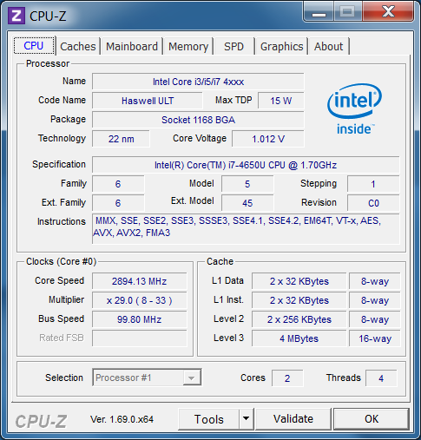
Task: Click the Level 2 8-way value
Action: [x=375, y=319]
